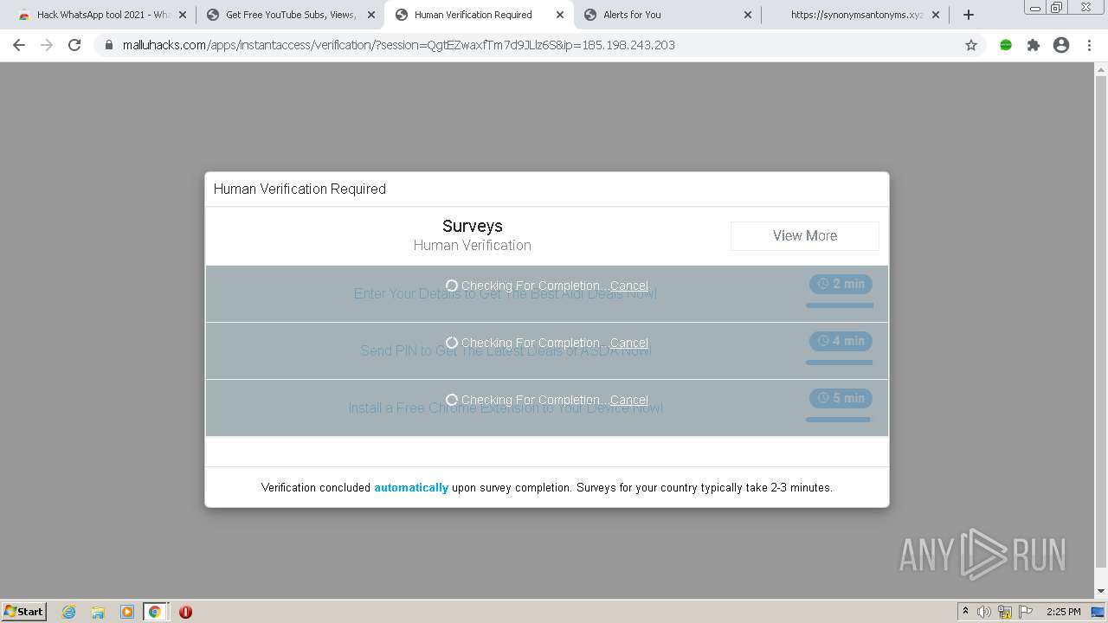The height and width of the screenshot is (623, 1108).
Task: Open the Action Center flag icon
Action: click(x=1026, y=612)
